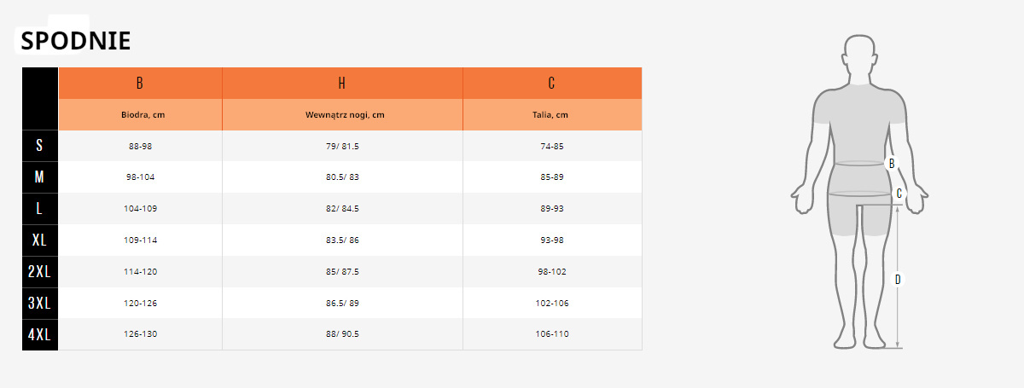This screenshot has height=388, width=1024.
Task: Click the Biodra, cm subheader
Action: 140,114
